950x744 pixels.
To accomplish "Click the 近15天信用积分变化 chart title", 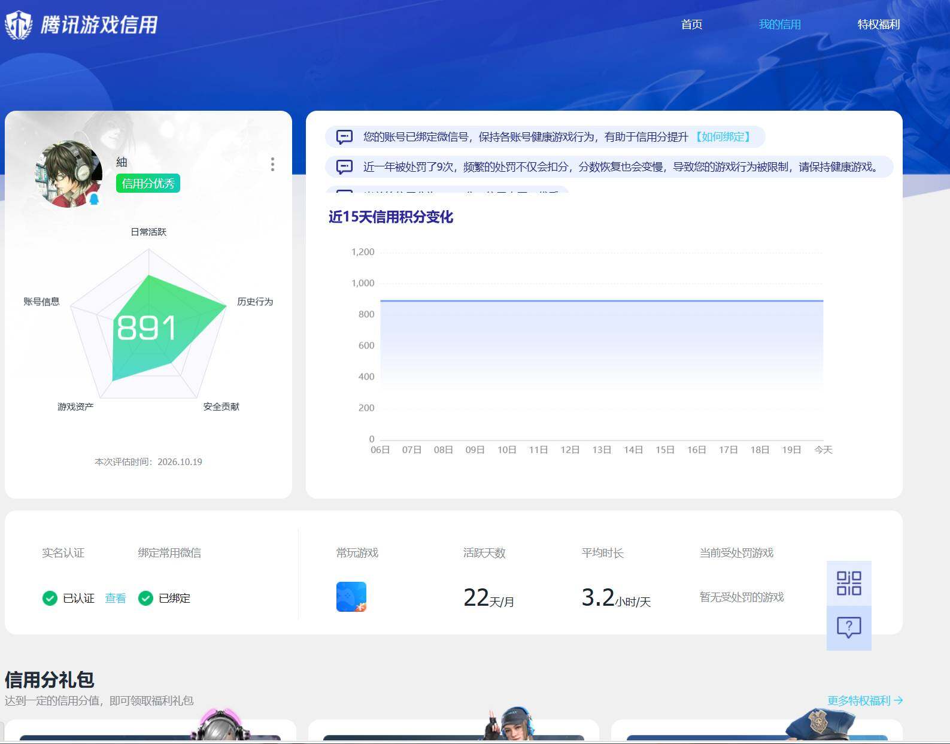I will (391, 217).
